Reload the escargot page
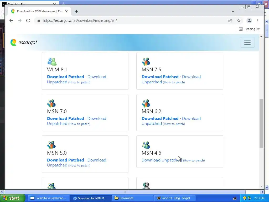This screenshot has height=202, width=269. 28,21
